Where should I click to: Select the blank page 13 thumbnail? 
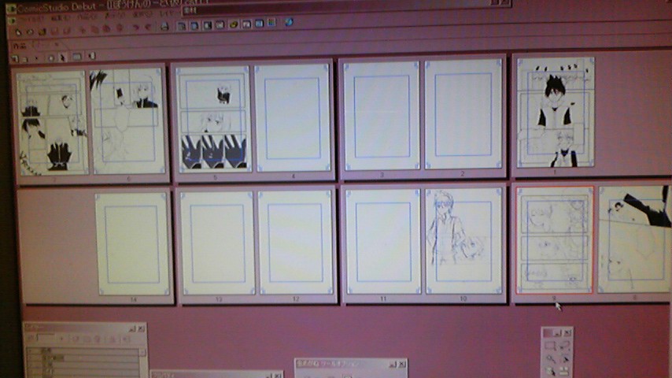coord(217,243)
